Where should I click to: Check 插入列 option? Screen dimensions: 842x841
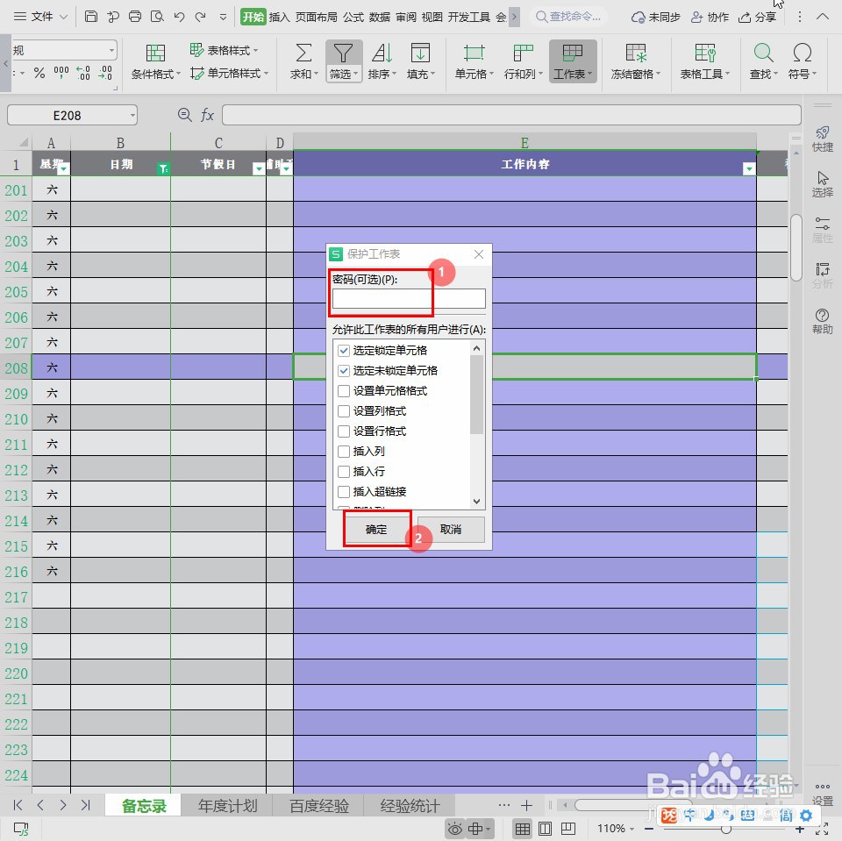click(x=344, y=452)
